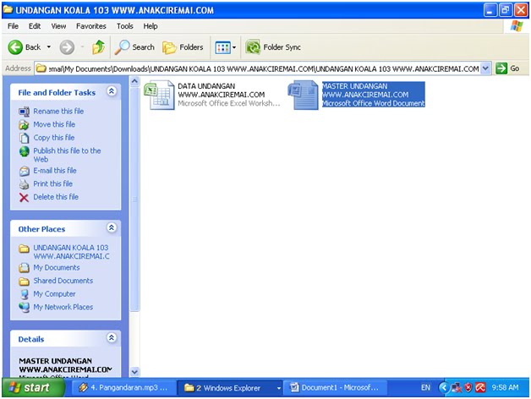
Task: Open the Edit menu
Action: pyautogui.click(x=35, y=26)
